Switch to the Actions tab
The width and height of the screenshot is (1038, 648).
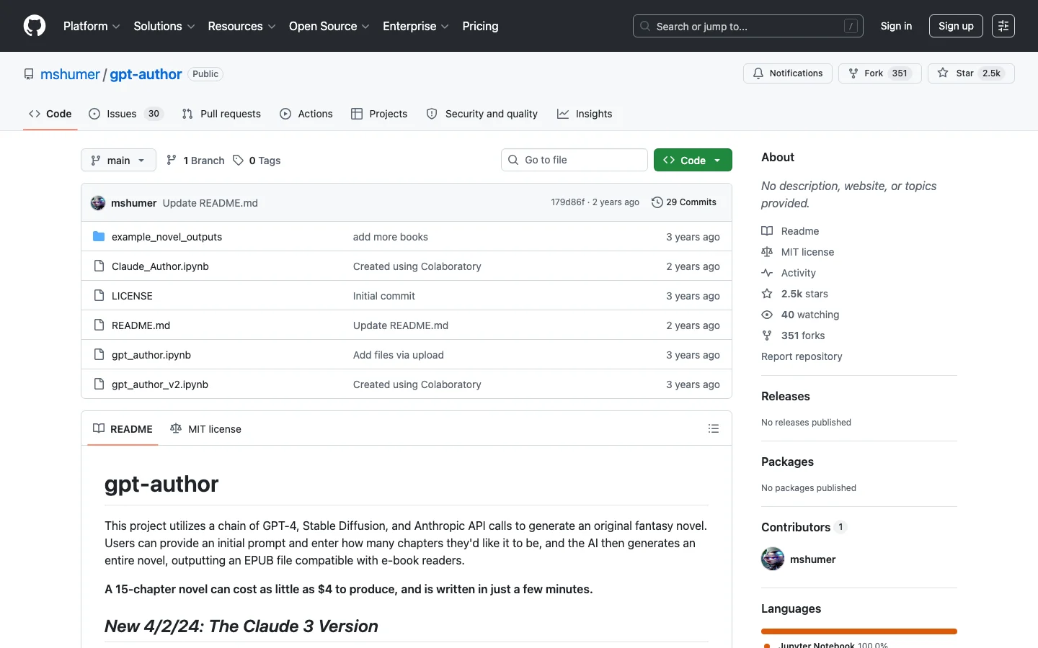[306, 114]
